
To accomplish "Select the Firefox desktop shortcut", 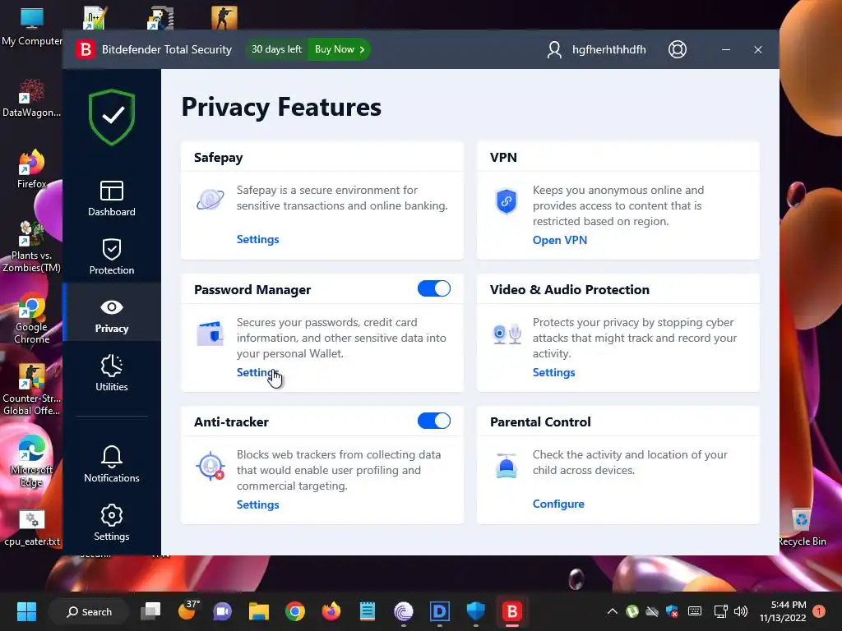I will [32, 169].
